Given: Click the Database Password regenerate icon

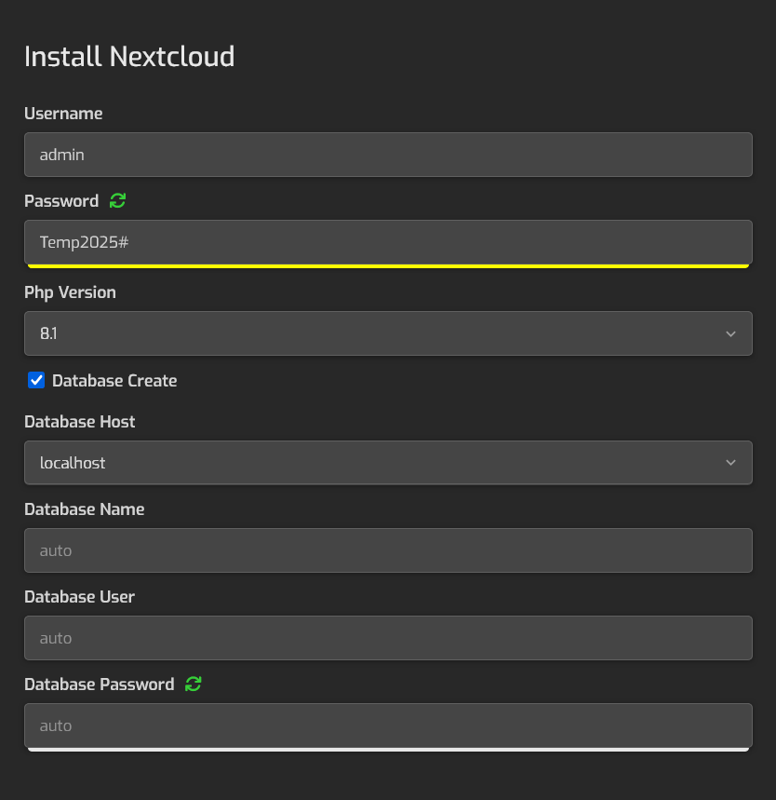Looking at the screenshot, I should tap(194, 684).
